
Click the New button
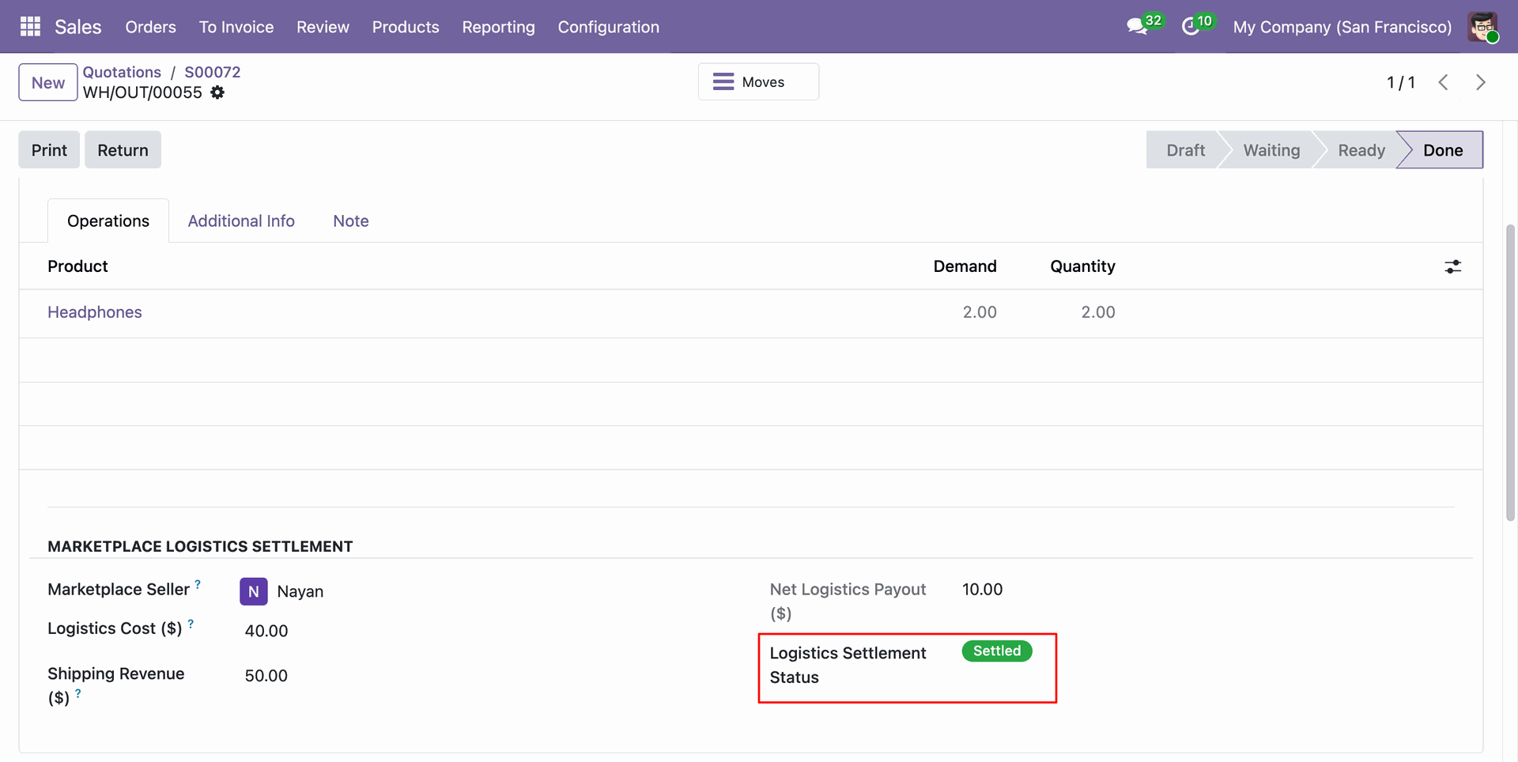[48, 82]
